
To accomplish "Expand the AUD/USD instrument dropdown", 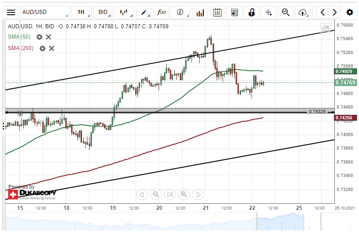I will click(x=45, y=12).
